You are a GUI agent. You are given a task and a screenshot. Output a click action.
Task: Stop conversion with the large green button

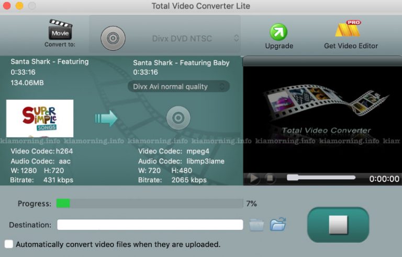pos(338,225)
